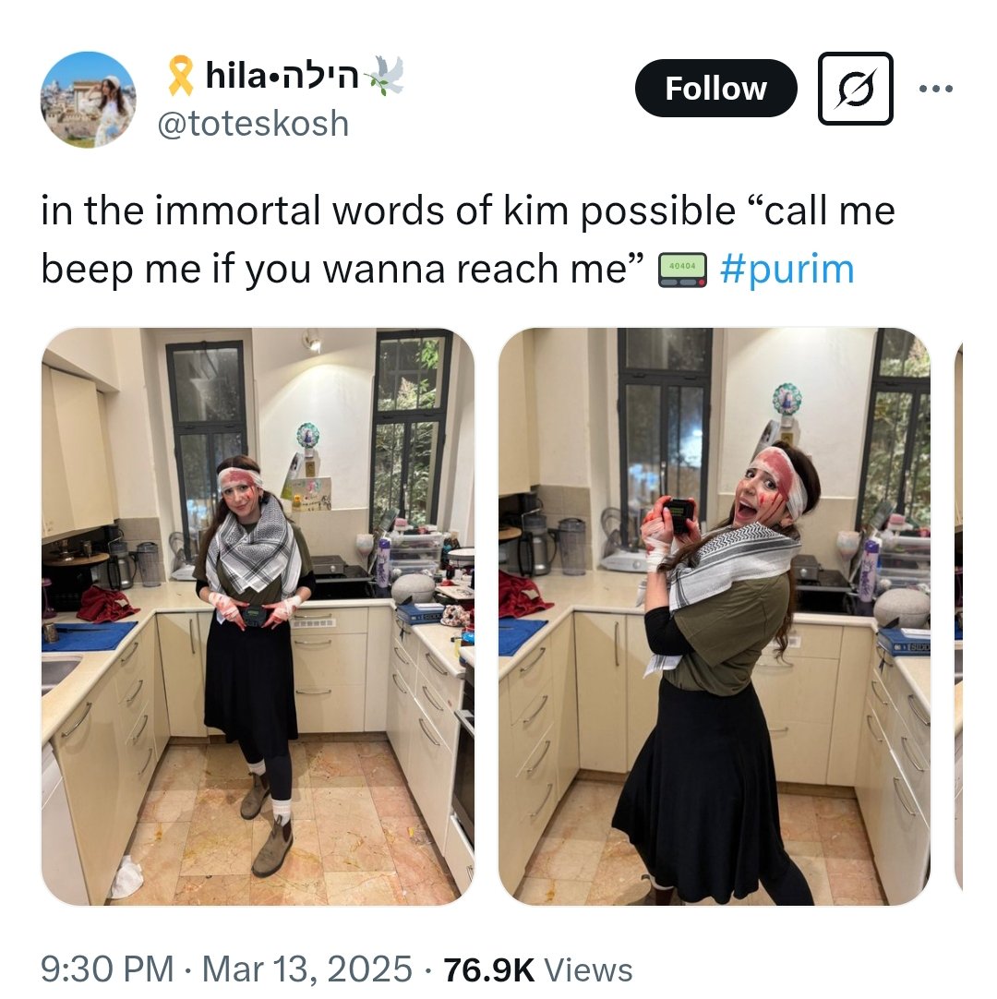Viewport: 997px width, 999px height.
Task: Open the partially visible third photo
Action: pos(958,616)
